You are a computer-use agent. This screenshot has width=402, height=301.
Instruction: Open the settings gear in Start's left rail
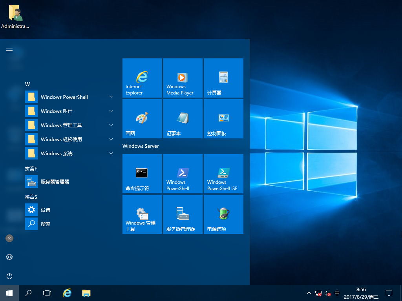(9, 257)
